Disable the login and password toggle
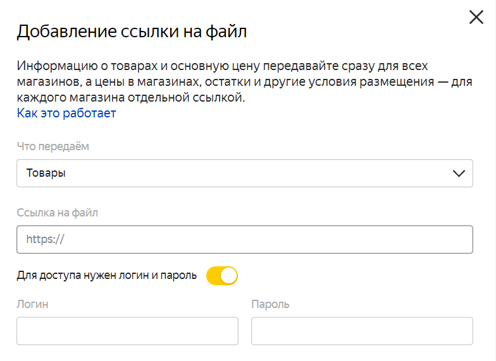Screen dimensions: 496x361 click(x=222, y=276)
